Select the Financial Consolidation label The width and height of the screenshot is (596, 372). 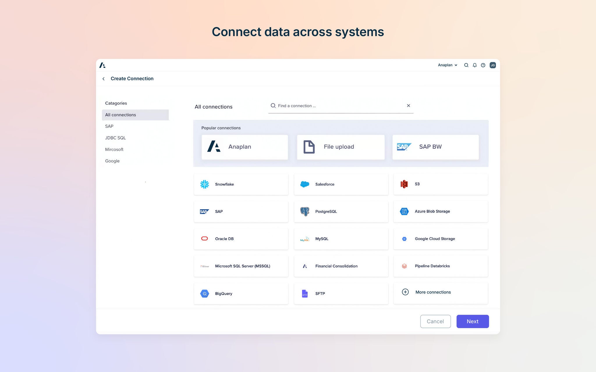pos(336,266)
